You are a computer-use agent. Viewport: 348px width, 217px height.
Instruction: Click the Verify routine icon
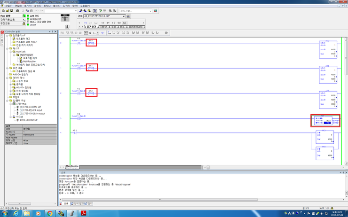[100, 11]
